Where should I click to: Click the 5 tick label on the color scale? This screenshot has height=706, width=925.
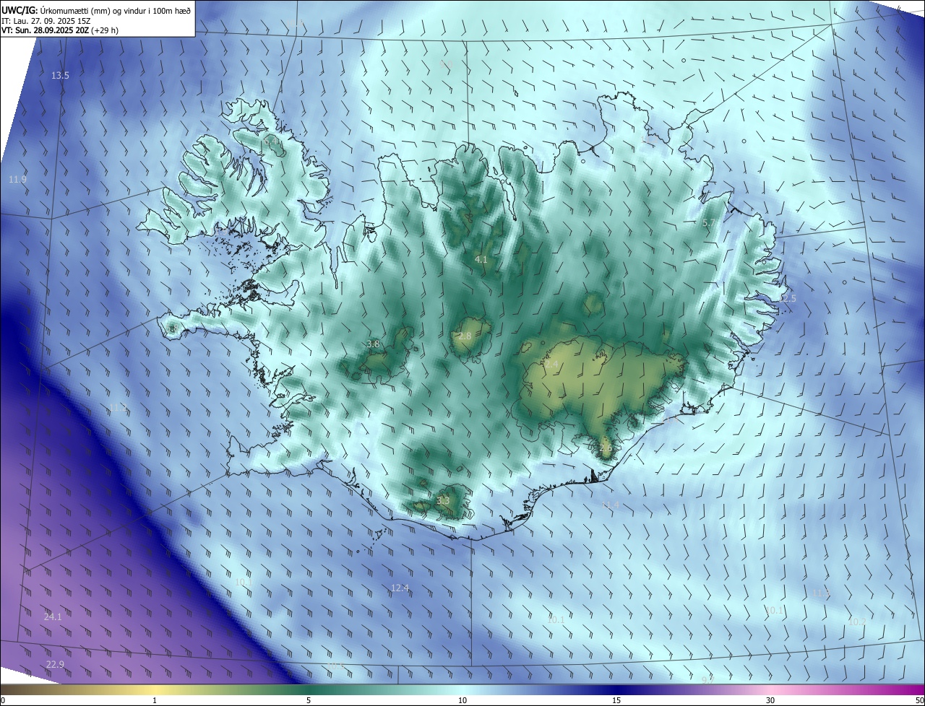(x=309, y=700)
